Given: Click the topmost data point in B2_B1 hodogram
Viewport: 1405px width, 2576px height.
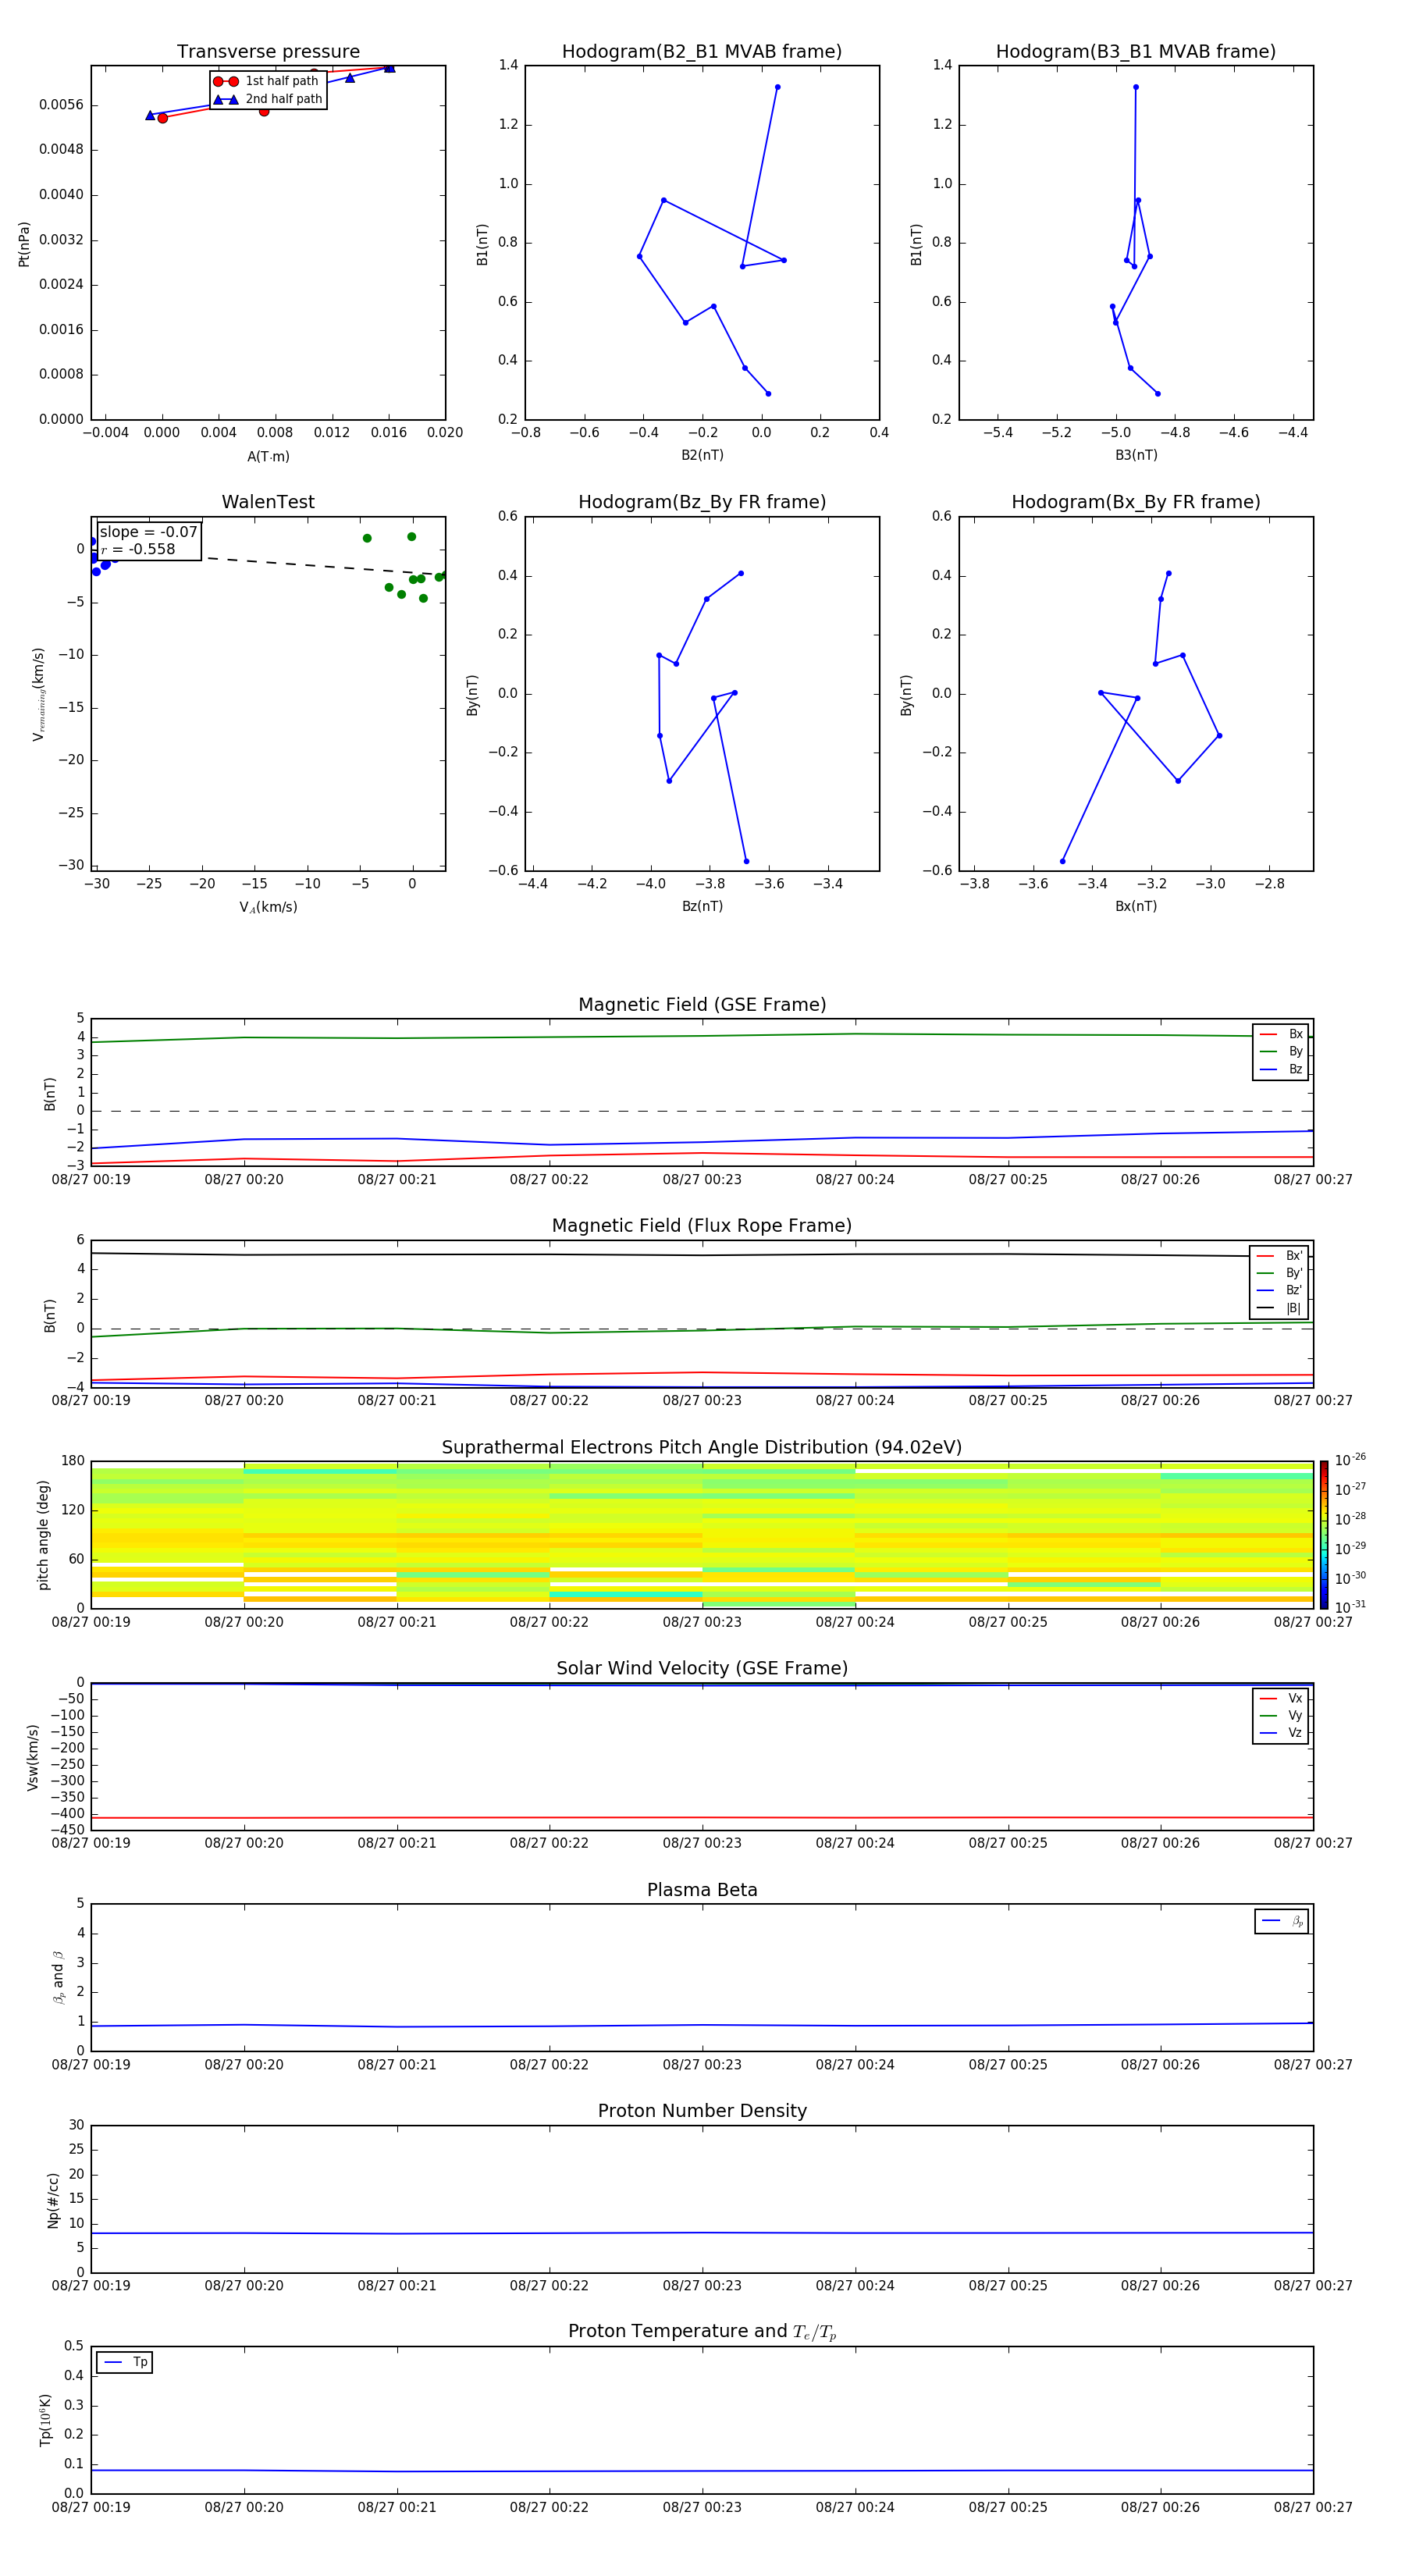Looking at the screenshot, I should [x=777, y=87].
